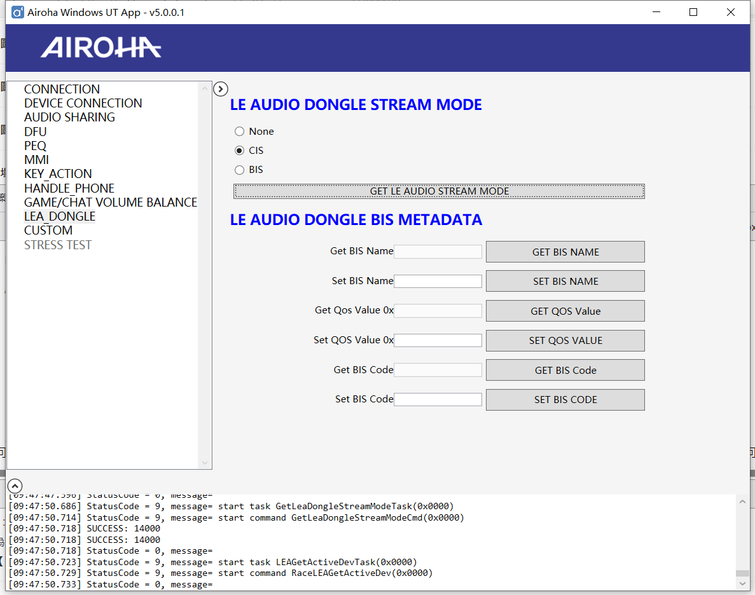755x595 pixels.
Task: Open the PEQ section
Action: pyautogui.click(x=35, y=146)
